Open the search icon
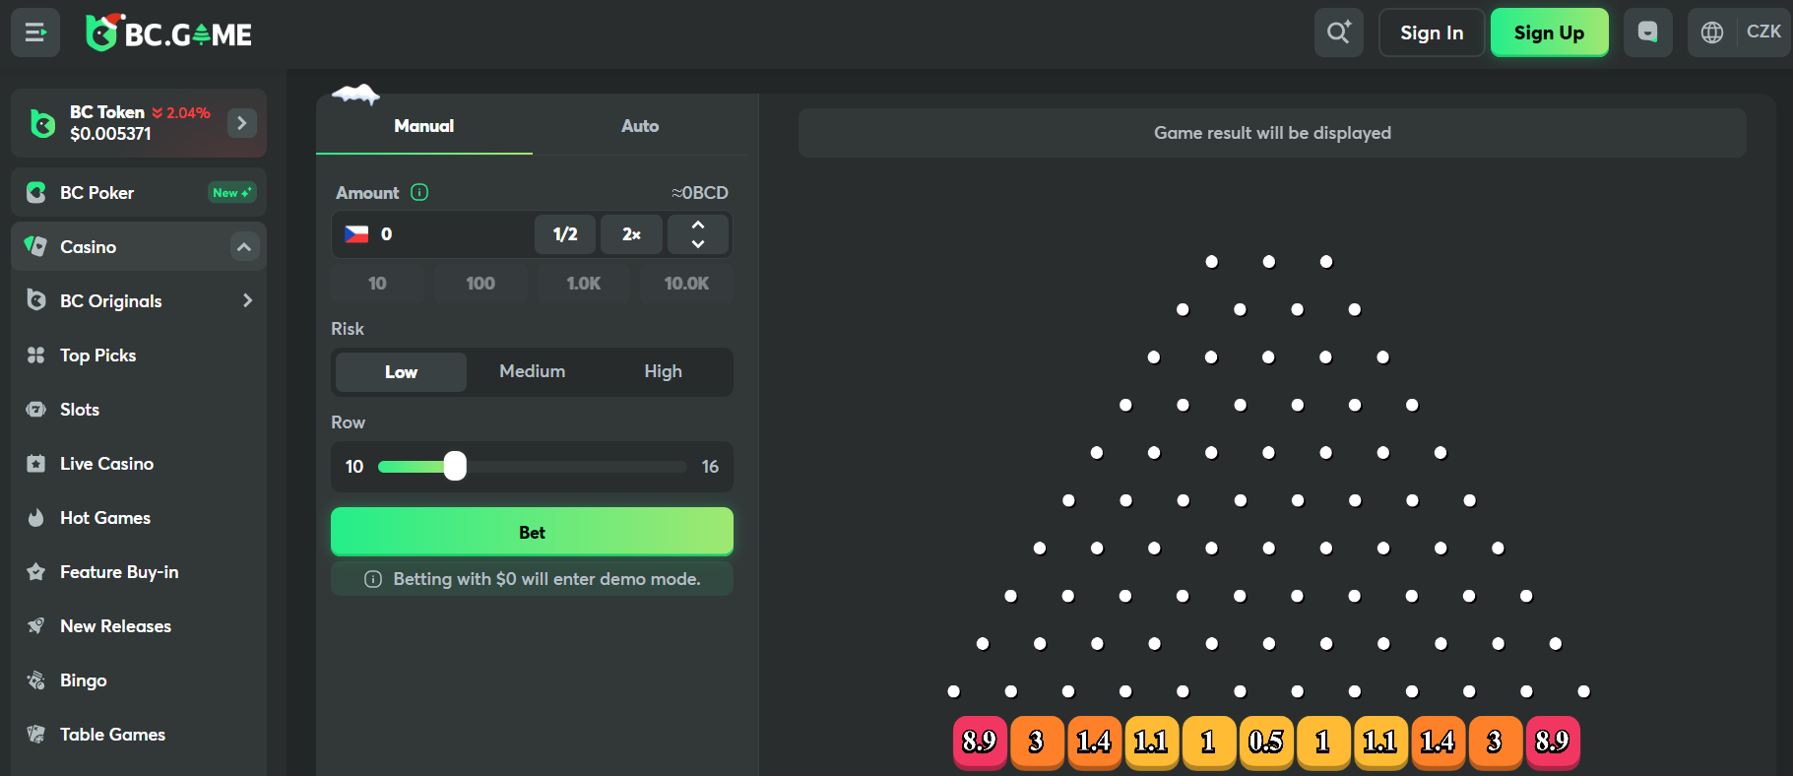The height and width of the screenshot is (776, 1793). 1339,32
